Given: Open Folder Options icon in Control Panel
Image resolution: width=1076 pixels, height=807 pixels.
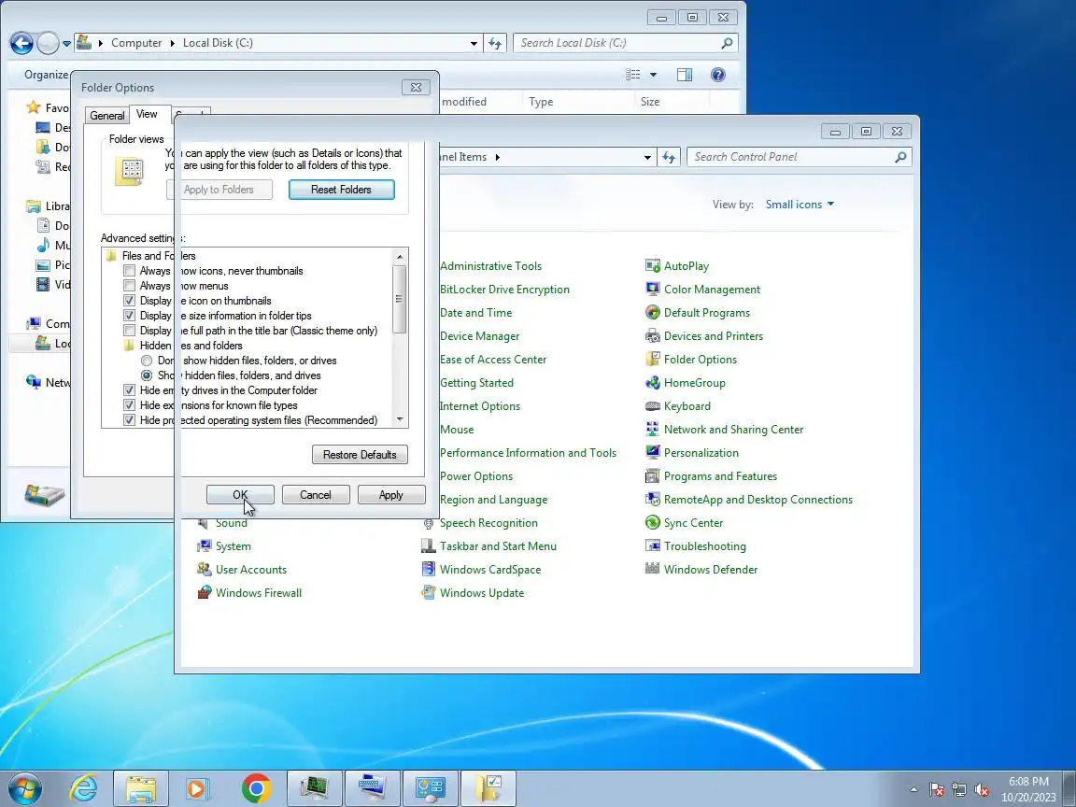Looking at the screenshot, I should point(653,360).
